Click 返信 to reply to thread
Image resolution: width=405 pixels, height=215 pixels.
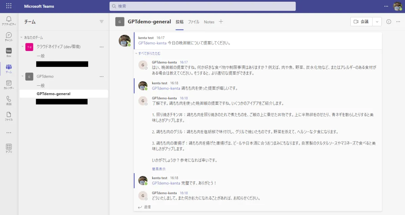[x=144, y=207]
